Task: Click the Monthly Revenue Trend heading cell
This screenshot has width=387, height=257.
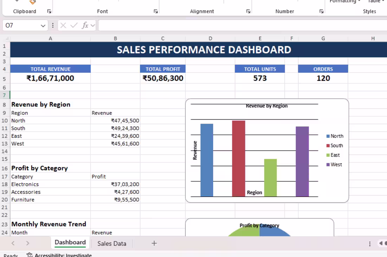Action: (x=50, y=224)
